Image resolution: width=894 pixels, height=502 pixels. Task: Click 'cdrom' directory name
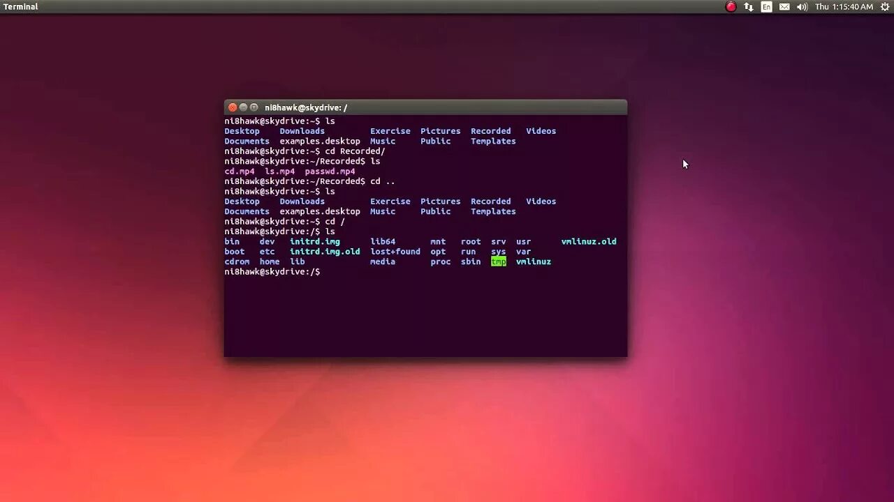tap(237, 262)
